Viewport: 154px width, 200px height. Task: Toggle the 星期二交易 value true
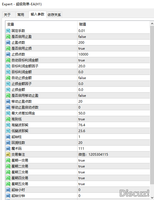113,166
